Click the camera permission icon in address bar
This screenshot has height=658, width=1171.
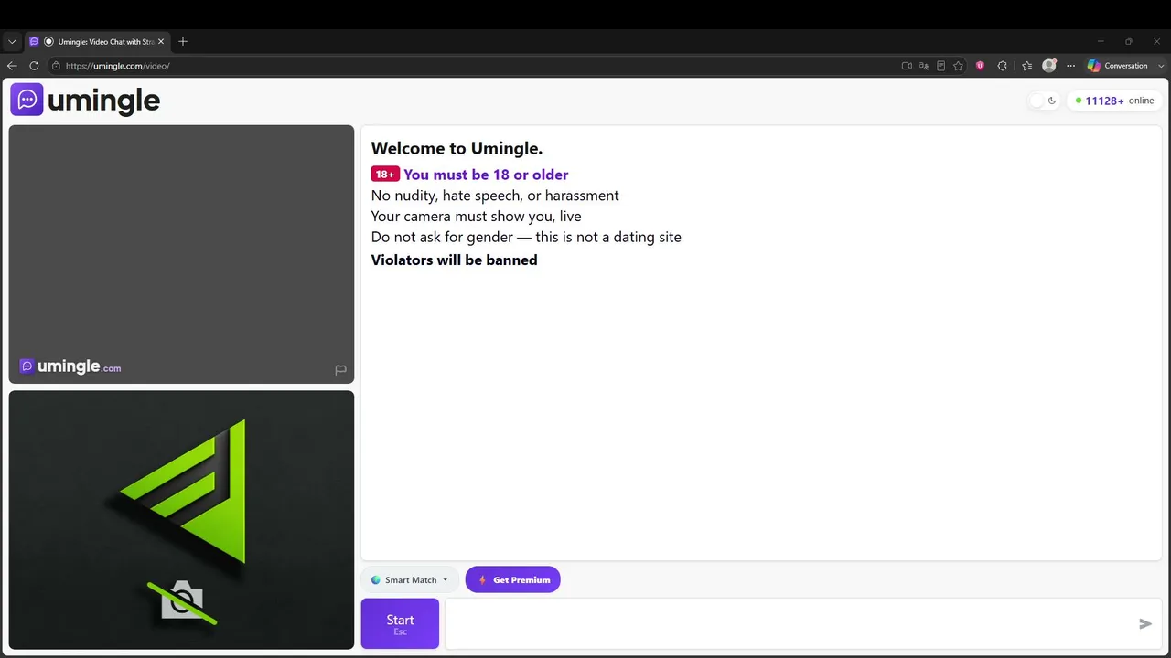pyautogui.click(x=907, y=66)
